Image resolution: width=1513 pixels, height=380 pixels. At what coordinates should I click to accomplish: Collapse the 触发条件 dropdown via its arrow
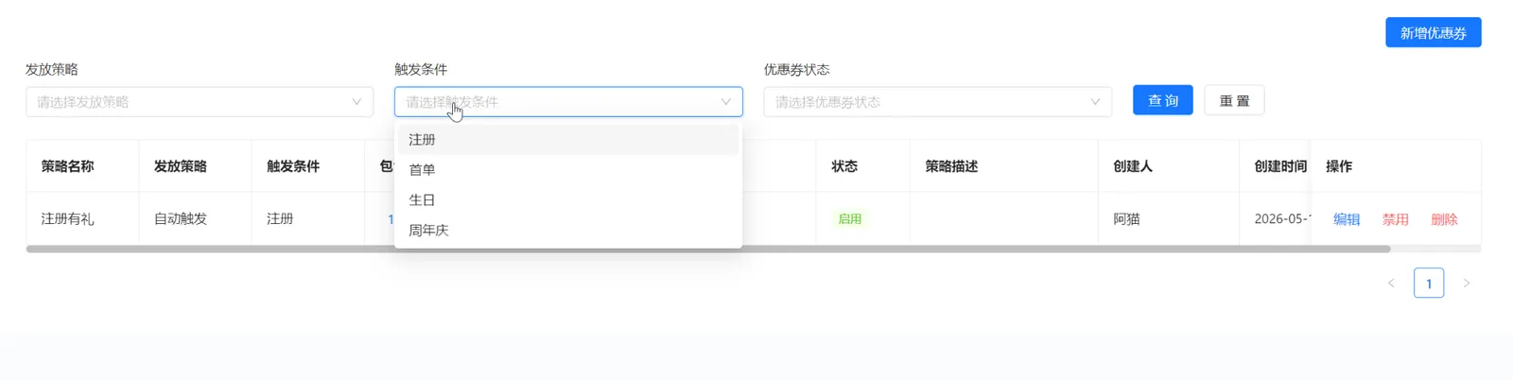[725, 102]
